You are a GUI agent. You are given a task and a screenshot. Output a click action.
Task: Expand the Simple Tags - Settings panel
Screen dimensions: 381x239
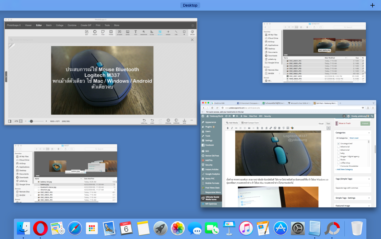(369, 198)
